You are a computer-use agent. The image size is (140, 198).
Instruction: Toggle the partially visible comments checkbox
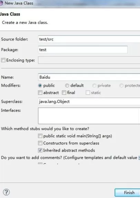(x=40, y=164)
